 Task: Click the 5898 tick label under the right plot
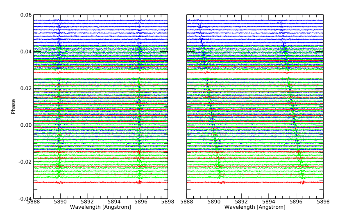point(323,202)
